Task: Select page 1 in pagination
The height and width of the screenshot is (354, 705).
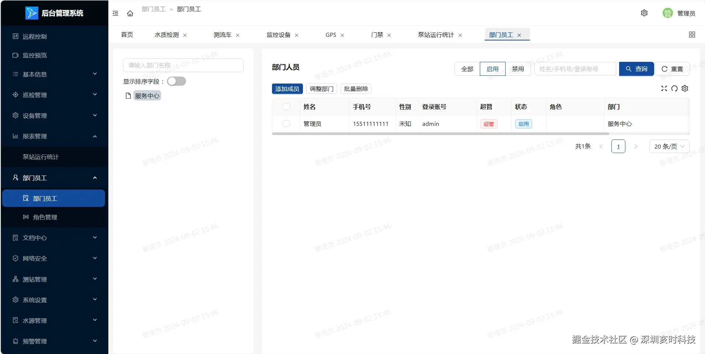Action: click(x=618, y=146)
